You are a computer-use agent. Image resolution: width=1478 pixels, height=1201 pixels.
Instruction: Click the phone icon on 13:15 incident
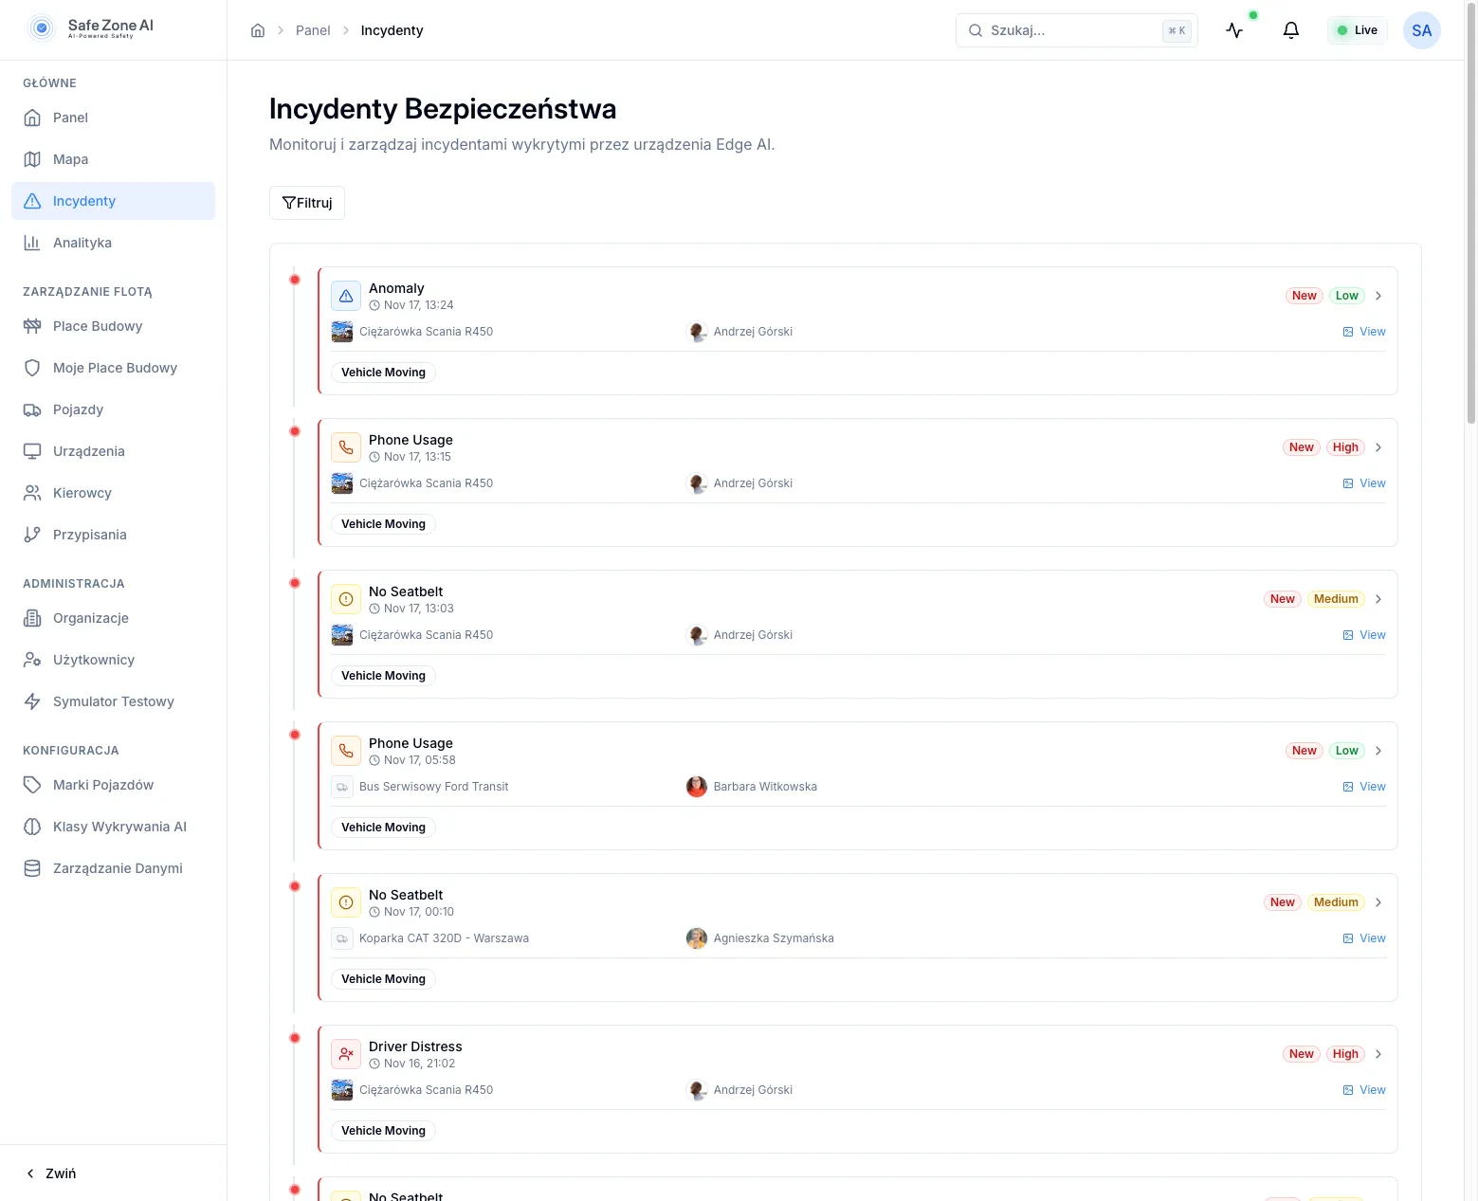(x=346, y=447)
